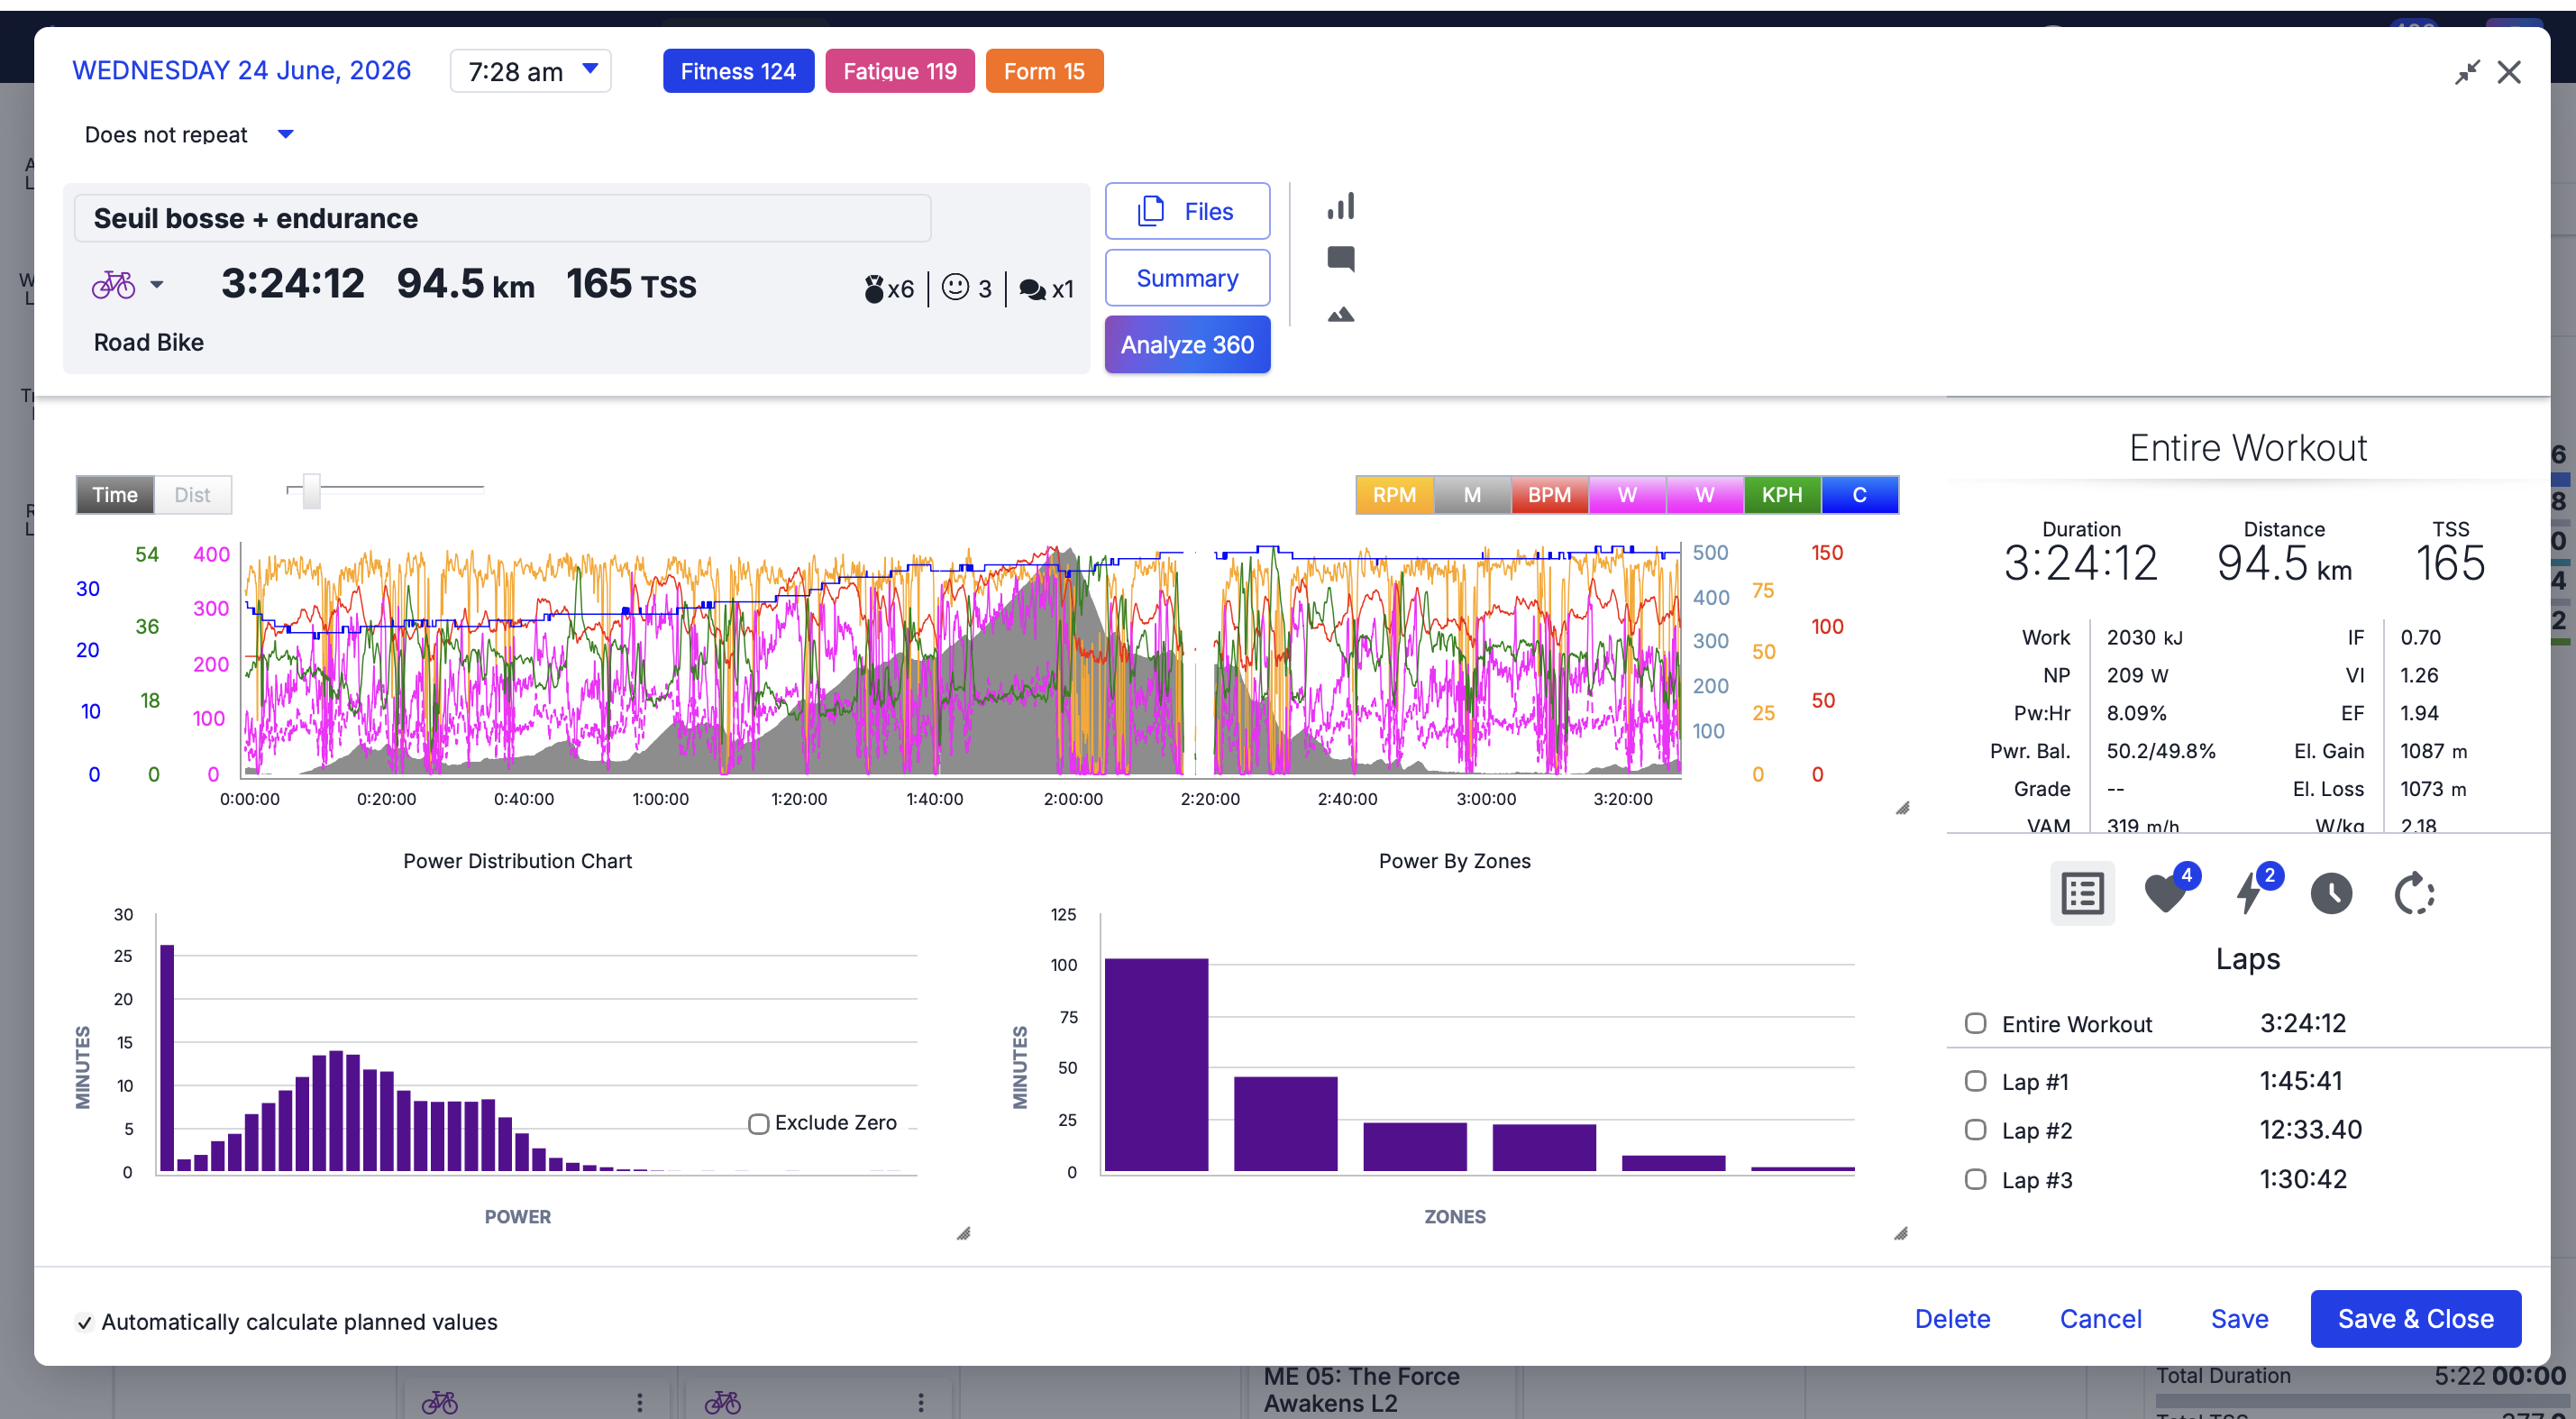The width and height of the screenshot is (2576, 1419).
Task: Select the Lap #2 checkbox
Action: click(x=1975, y=1130)
